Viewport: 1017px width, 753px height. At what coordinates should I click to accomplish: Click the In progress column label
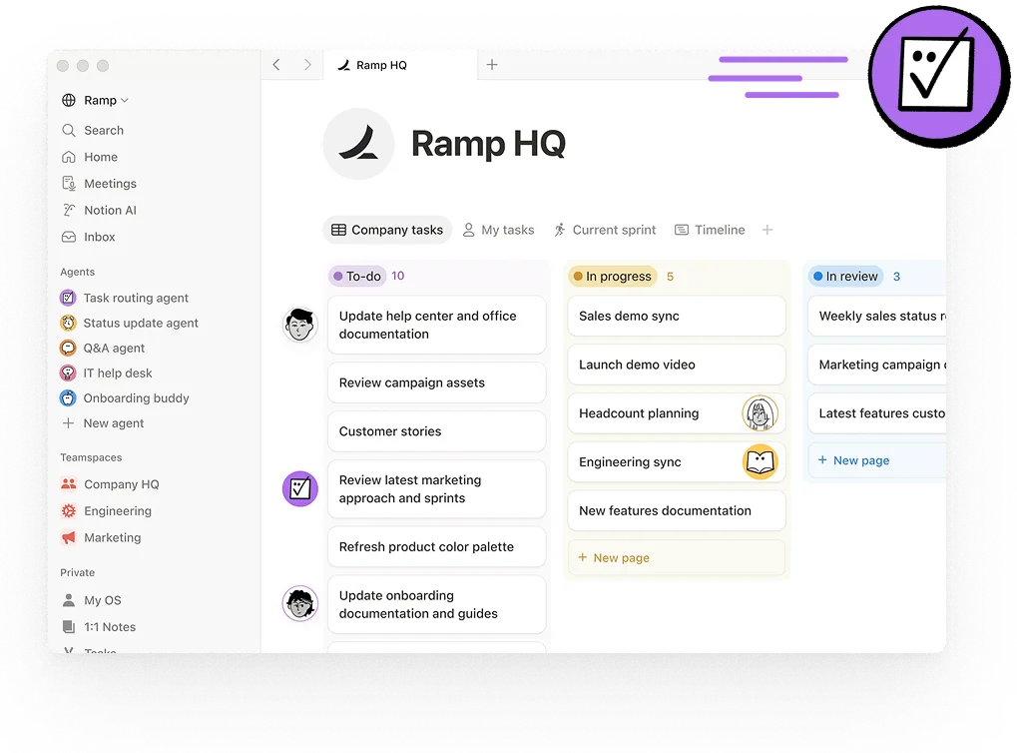612,276
